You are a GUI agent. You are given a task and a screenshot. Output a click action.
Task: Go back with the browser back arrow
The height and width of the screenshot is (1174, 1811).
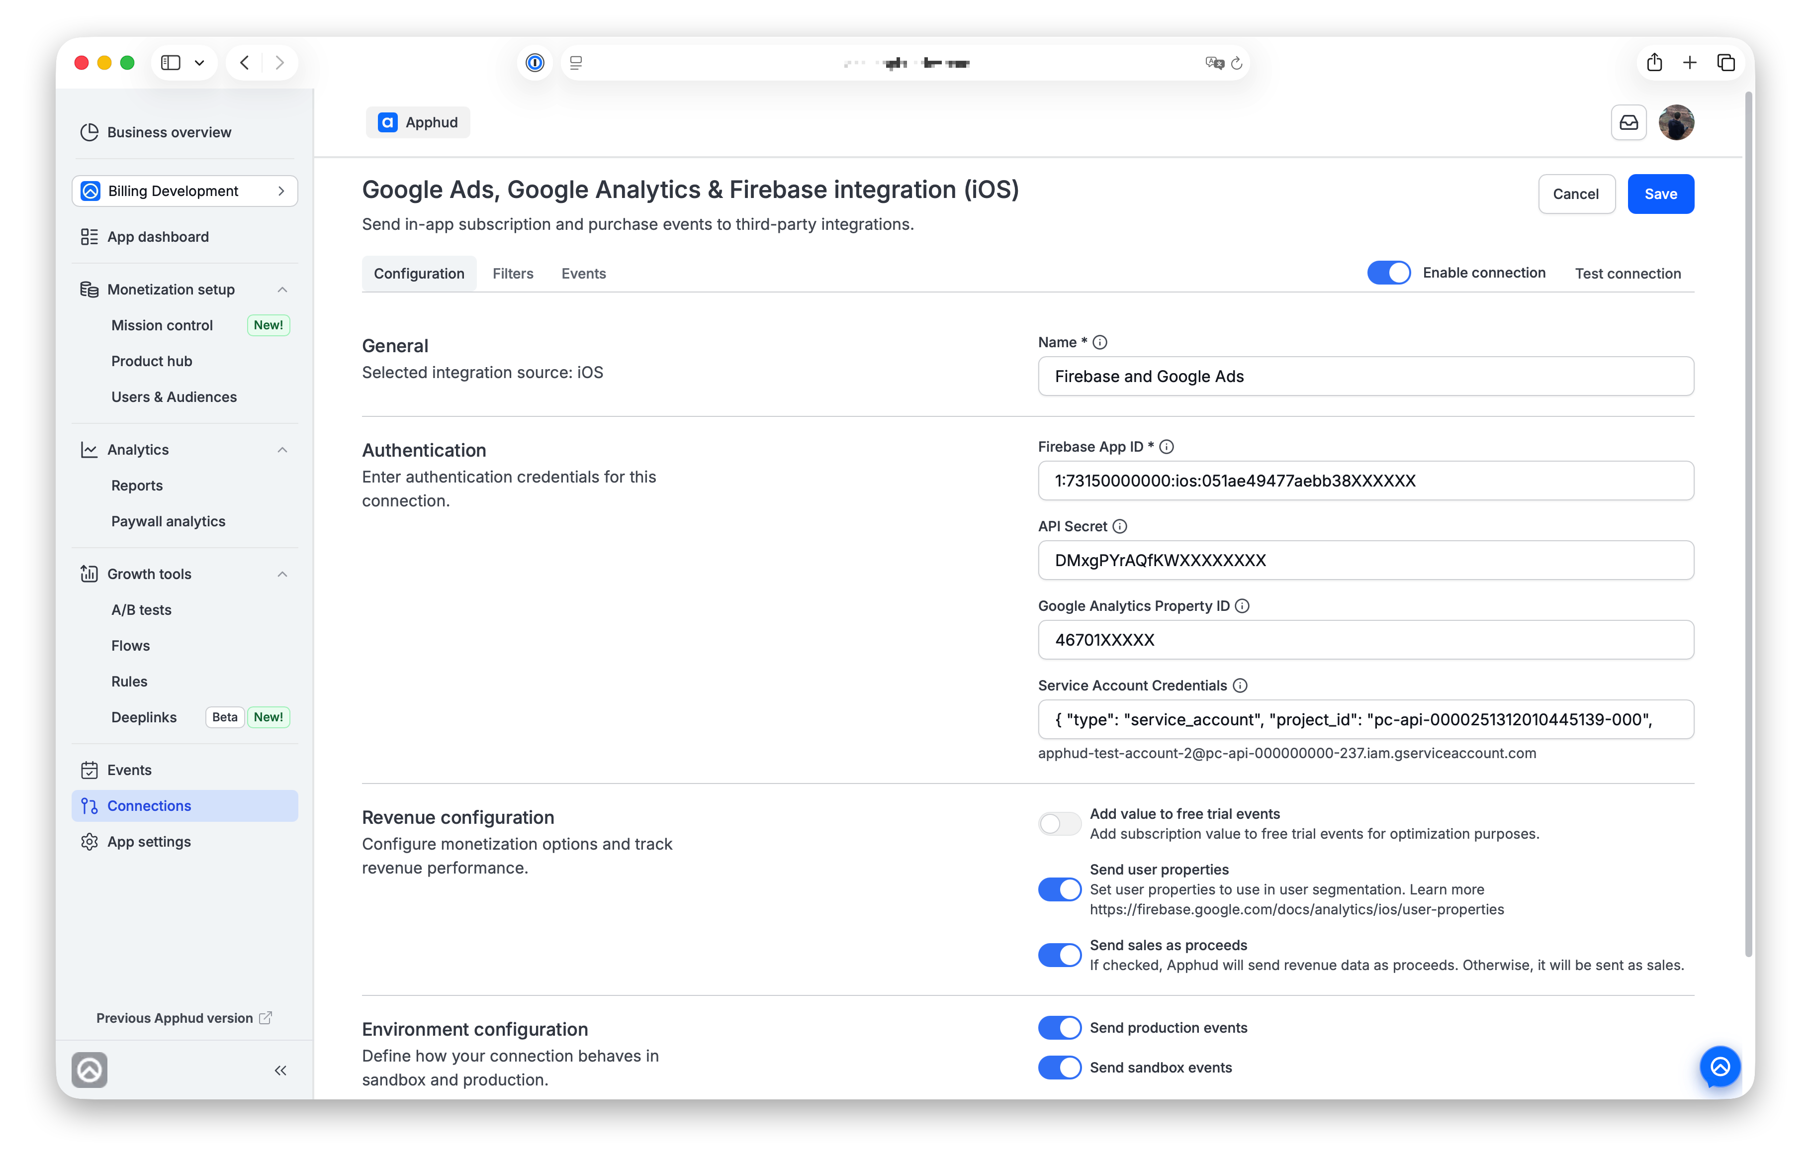tap(244, 62)
